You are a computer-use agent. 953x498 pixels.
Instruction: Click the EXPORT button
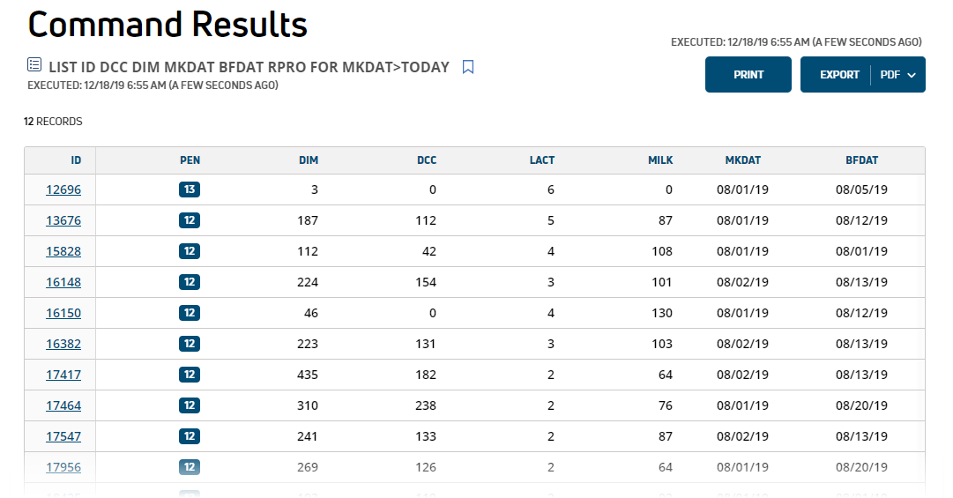coord(838,75)
